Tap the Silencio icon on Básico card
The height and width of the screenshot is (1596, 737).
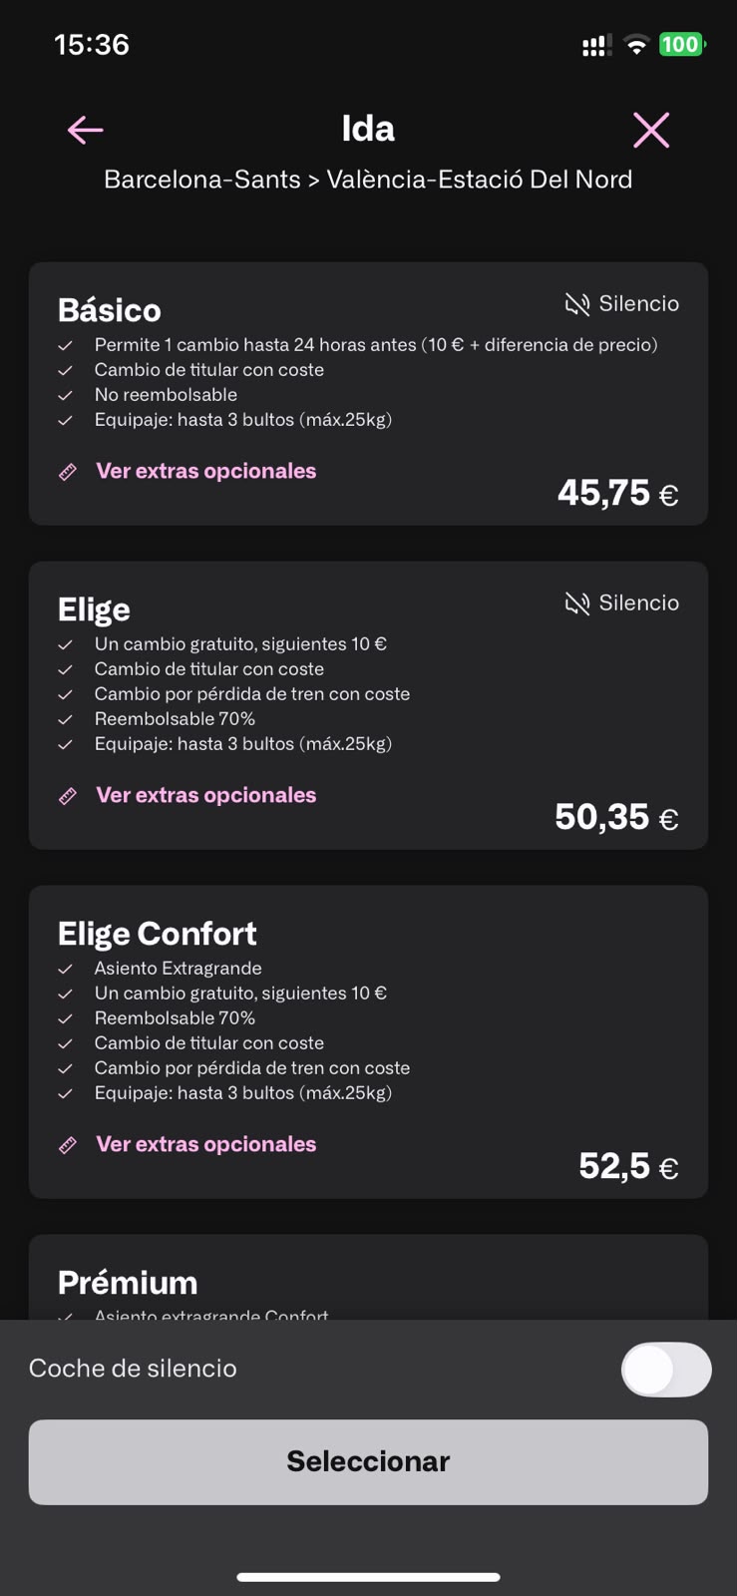[577, 304]
